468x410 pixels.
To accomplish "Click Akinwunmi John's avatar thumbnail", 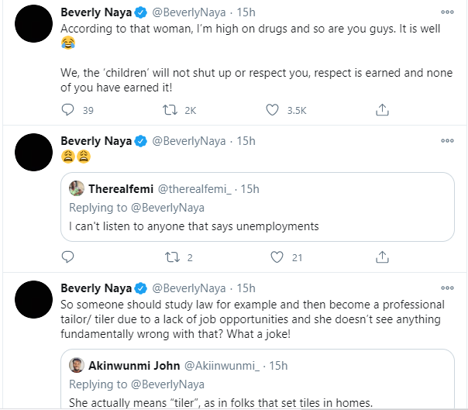I will (x=77, y=365).
